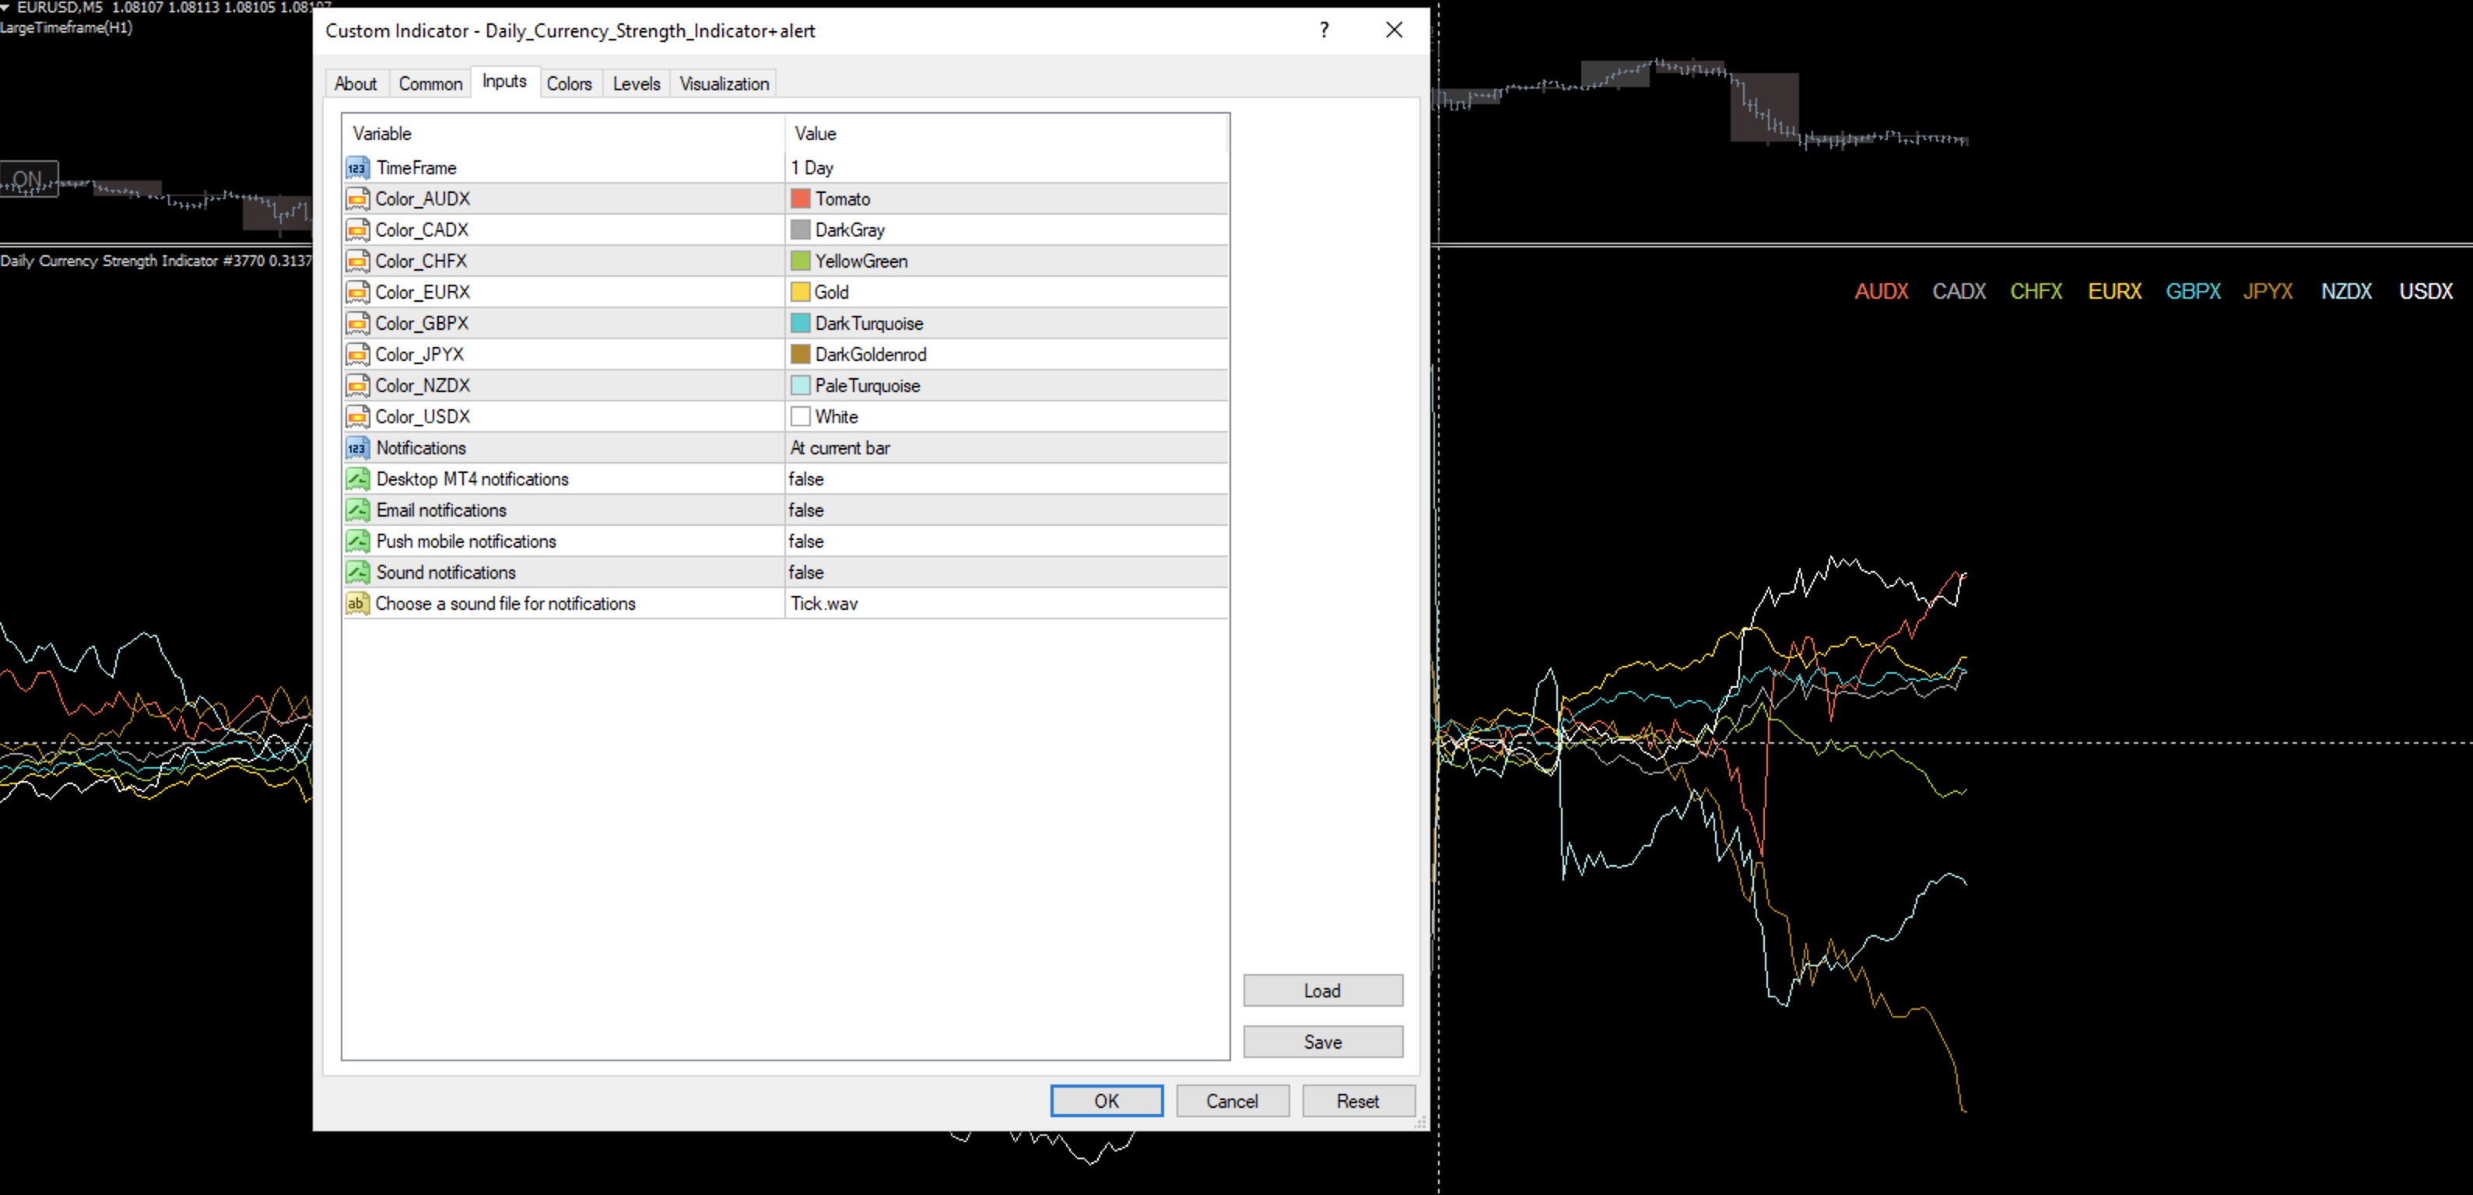Viewport: 2473px width, 1195px height.
Task: Click the Sound notifications row icon
Action: 357,572
